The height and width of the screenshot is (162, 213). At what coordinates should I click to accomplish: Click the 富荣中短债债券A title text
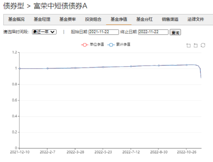point(60,6)
